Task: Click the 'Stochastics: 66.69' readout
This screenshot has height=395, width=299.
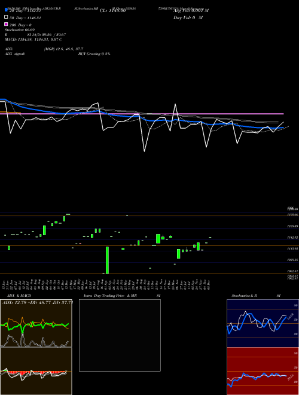Action: (x=20, y=30)
